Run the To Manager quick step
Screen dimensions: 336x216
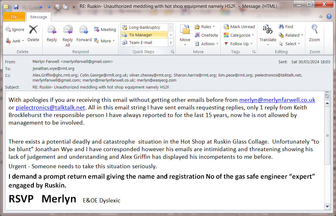(144, 35)
